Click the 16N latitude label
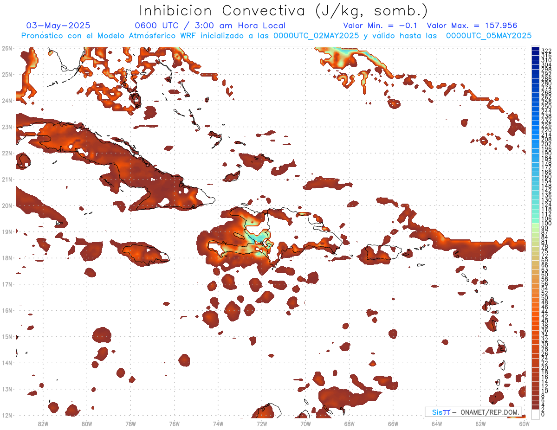Viewport: 557px width, 430px height. click(7, 310)
